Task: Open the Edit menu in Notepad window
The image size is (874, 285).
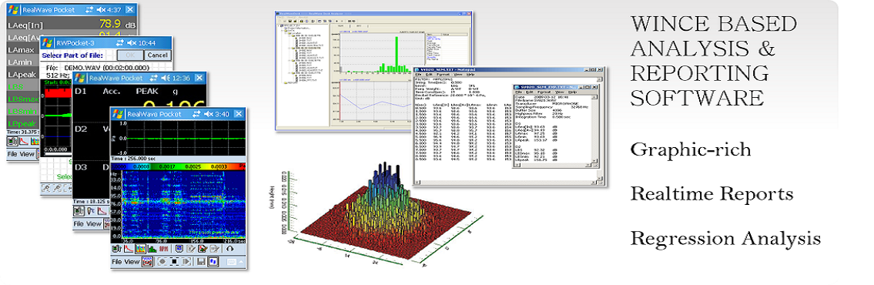Action: coord(429,74)
